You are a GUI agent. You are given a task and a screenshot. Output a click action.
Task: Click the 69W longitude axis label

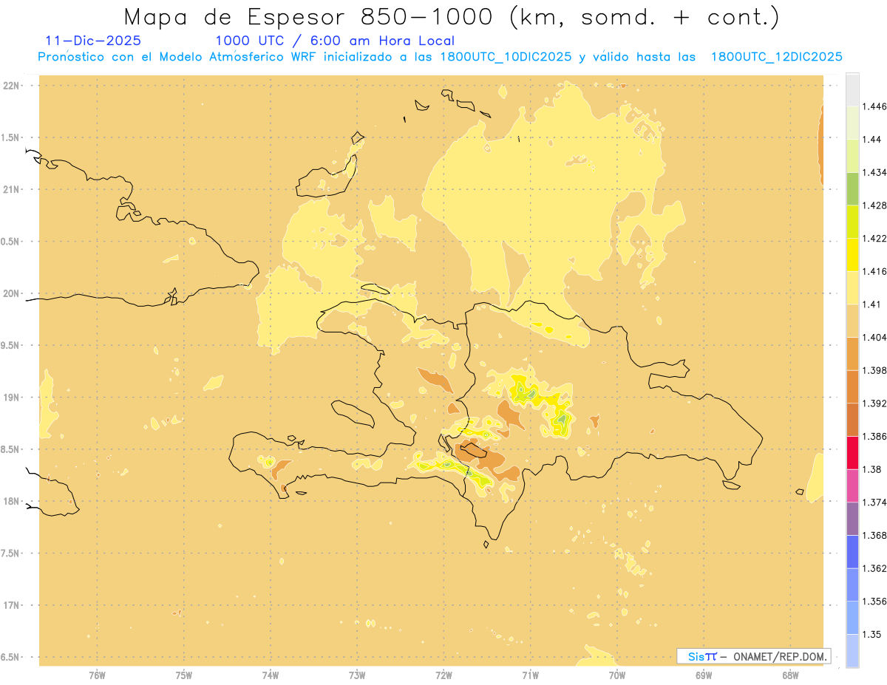tap(704, 675)
